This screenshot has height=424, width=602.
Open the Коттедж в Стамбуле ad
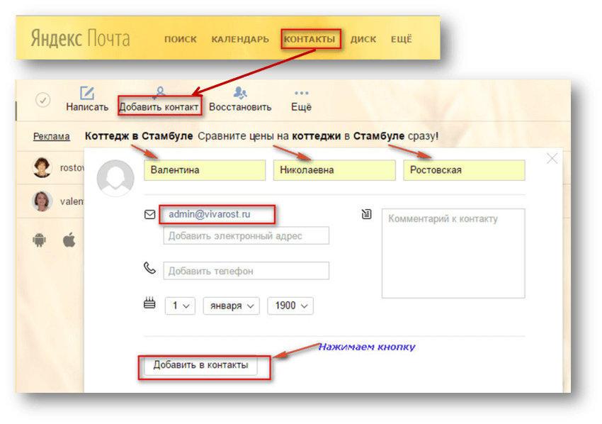pyautogui.click(x=139, y=135)
